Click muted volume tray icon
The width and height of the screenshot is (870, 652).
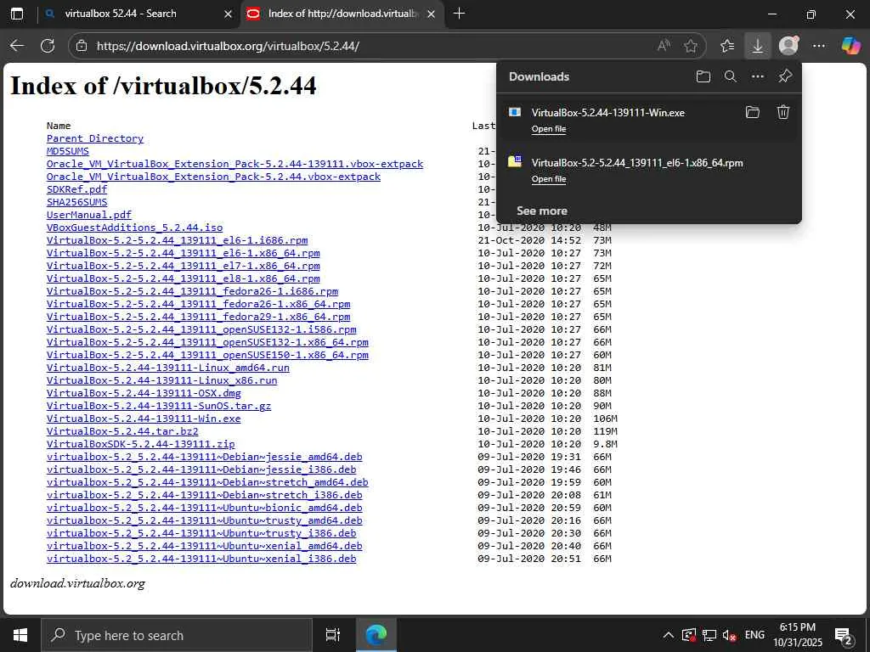[729, 635]
